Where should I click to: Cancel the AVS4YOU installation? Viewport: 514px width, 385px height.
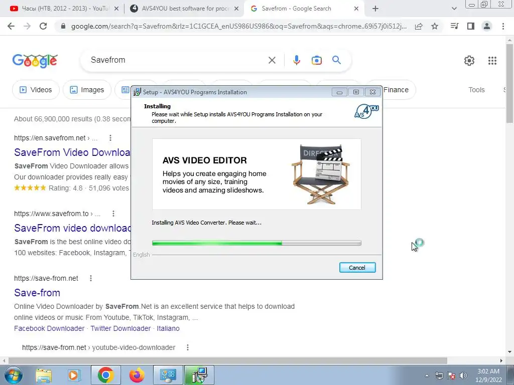coord(357,268)
